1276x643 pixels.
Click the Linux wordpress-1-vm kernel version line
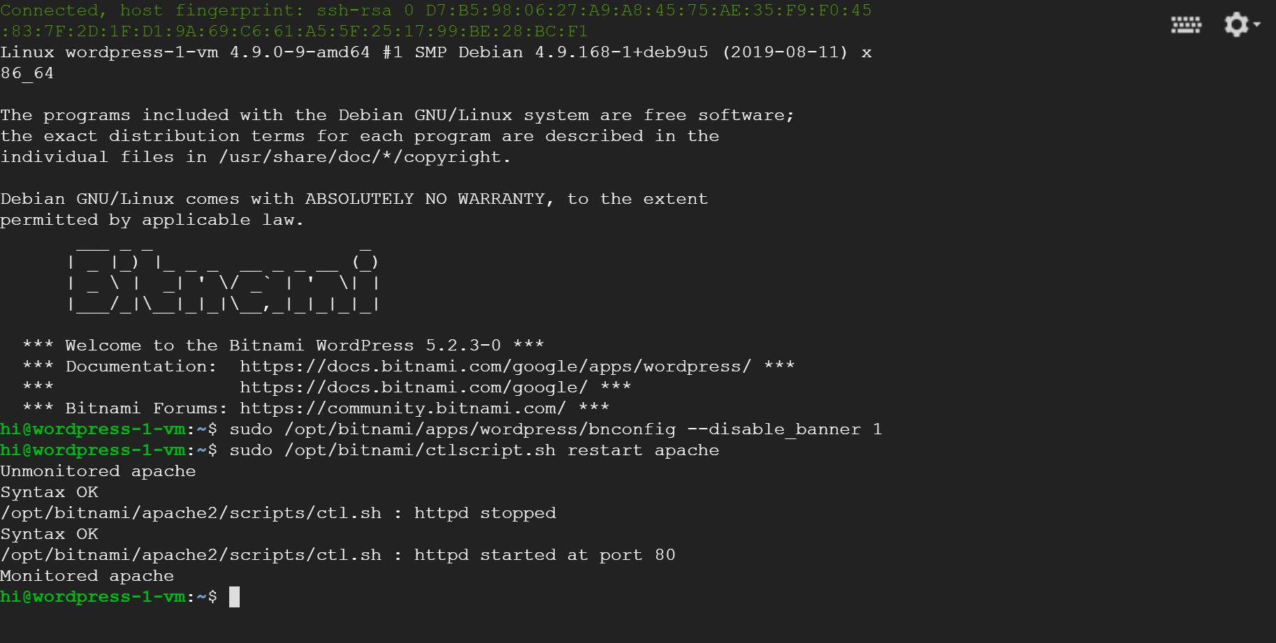pyautogui.click(x=435, y=52)
